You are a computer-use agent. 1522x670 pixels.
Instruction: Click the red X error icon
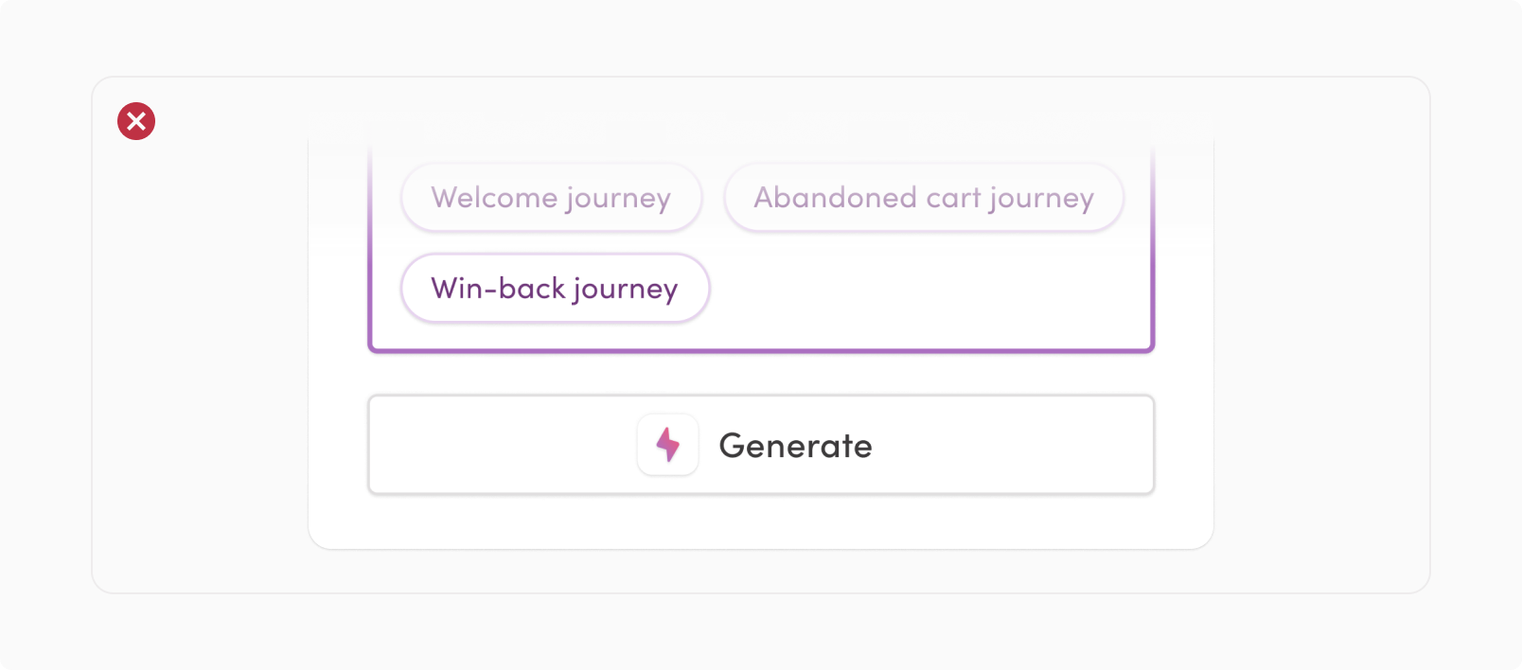(x=136, y=121)
